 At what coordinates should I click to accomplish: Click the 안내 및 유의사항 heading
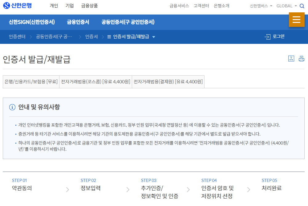39,107
